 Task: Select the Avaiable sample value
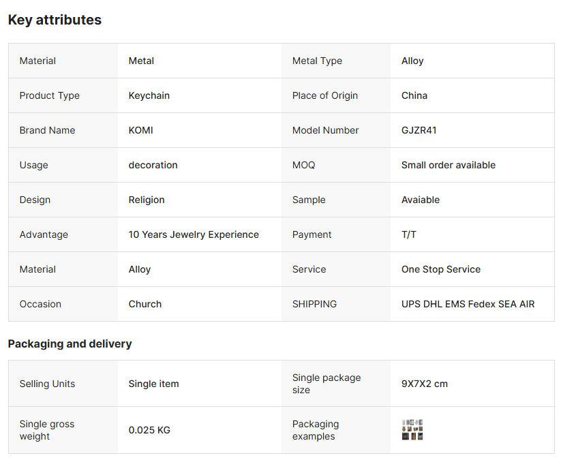pyautogui.click(x=420, y=200)
